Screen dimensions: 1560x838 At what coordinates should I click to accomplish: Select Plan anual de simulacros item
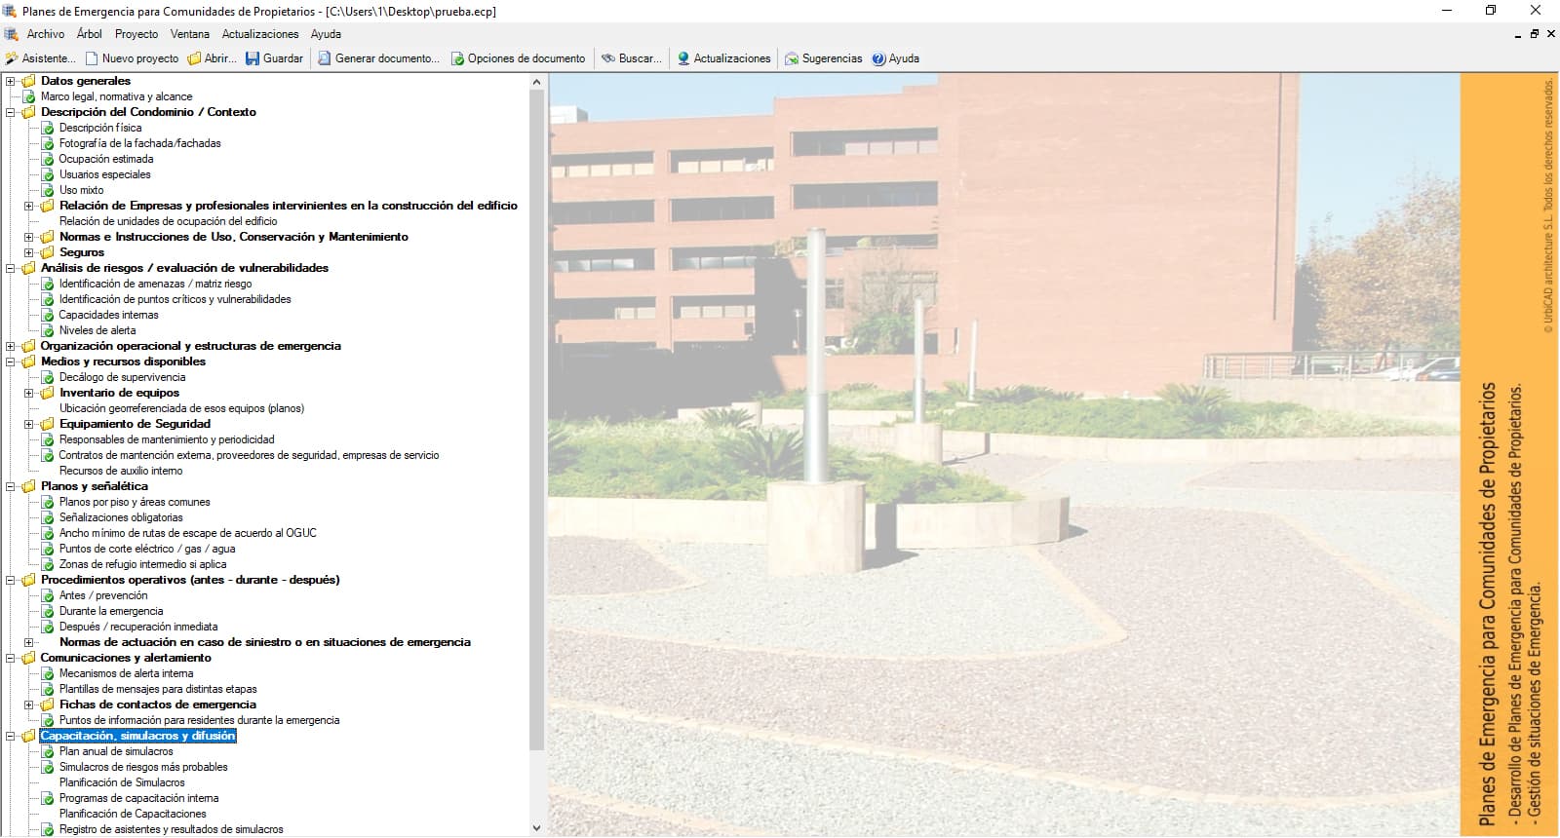116,751
